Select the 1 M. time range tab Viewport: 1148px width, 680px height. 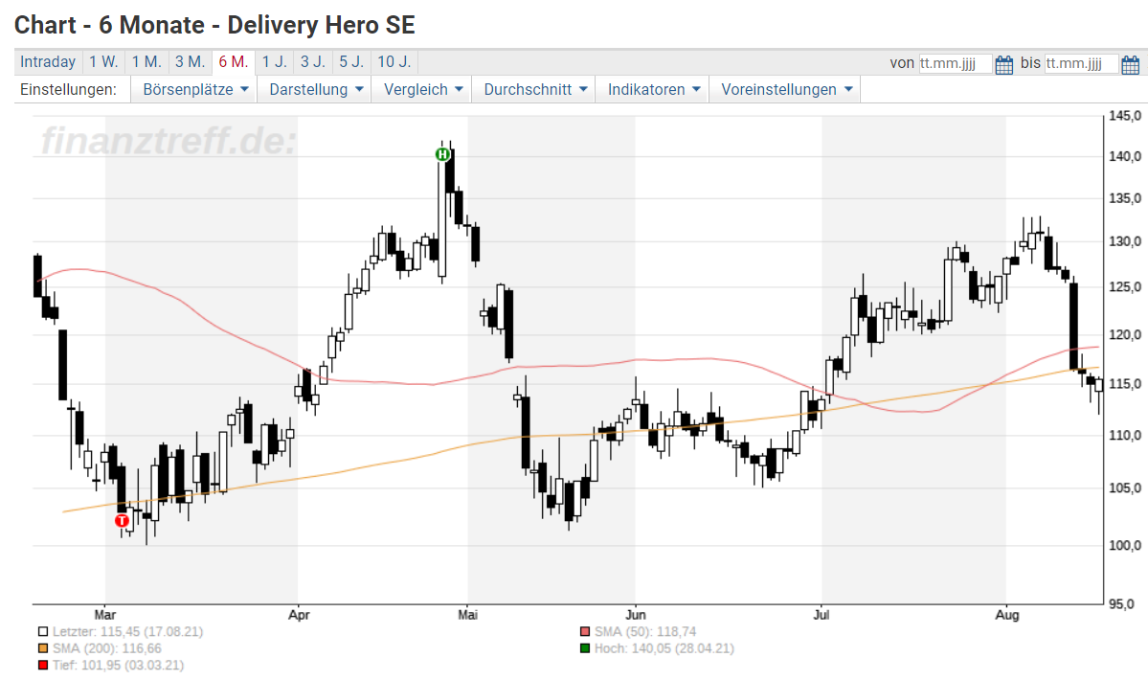point(146,62)
